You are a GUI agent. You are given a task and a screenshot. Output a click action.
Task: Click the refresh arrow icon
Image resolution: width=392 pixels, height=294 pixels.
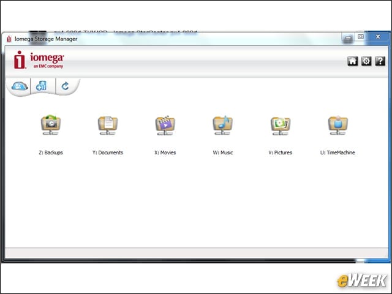click(x=66, y=86)
